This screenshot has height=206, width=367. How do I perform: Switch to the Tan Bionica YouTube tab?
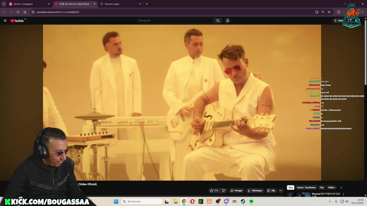tap(75, 4)
